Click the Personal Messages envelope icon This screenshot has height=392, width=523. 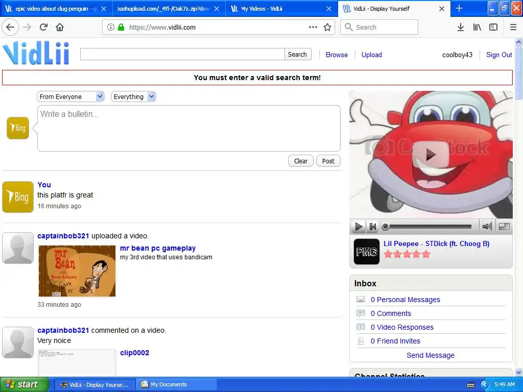click(x=361, y=299)
